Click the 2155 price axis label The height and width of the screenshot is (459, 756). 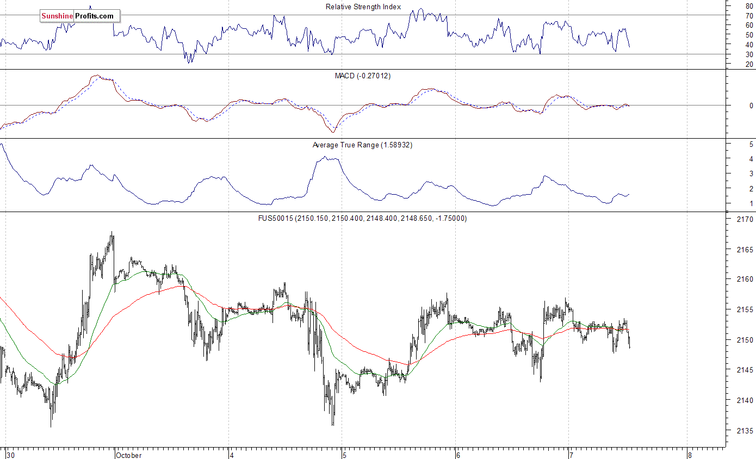(745, 309)
